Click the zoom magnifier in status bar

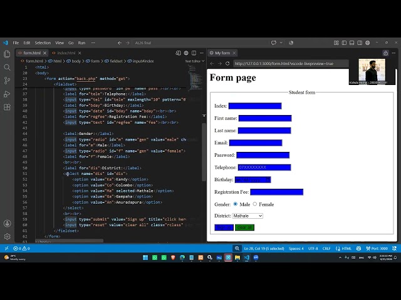pyautogui.click(x=237, y=248)
